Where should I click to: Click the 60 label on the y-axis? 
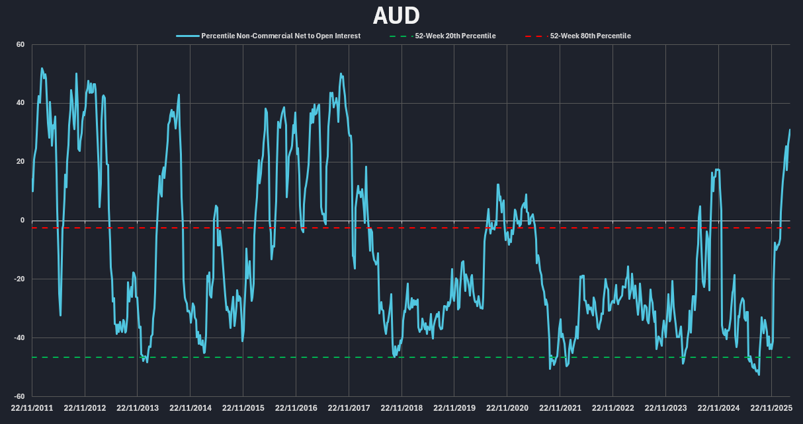20,45
